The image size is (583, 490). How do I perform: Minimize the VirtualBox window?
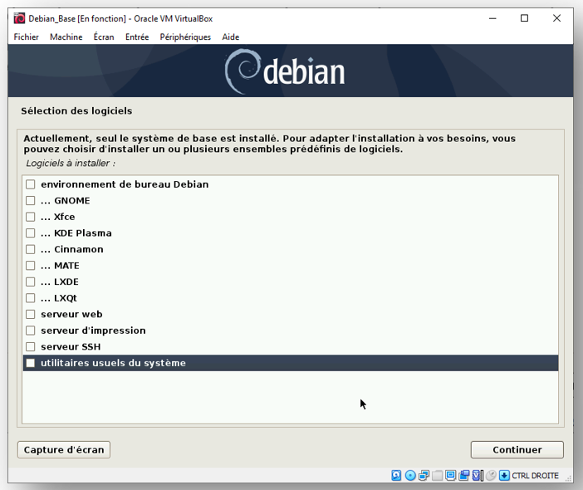pyautogui.click(x=492, y=18)
